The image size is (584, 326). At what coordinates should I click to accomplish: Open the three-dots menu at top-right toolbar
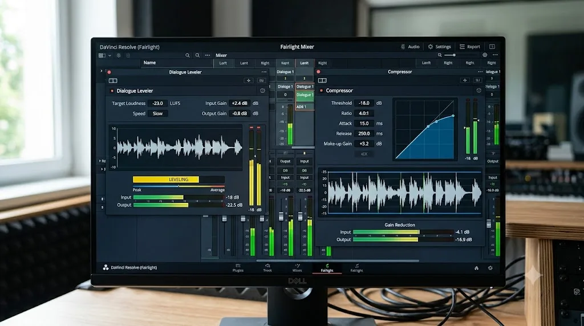(x=495, y=55)
